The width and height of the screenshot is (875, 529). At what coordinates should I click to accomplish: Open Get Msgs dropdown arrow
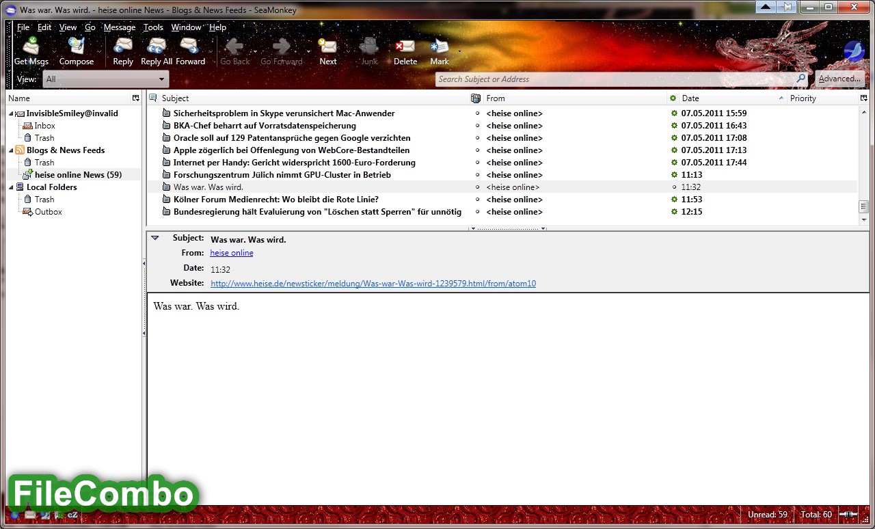click(53, 51)
